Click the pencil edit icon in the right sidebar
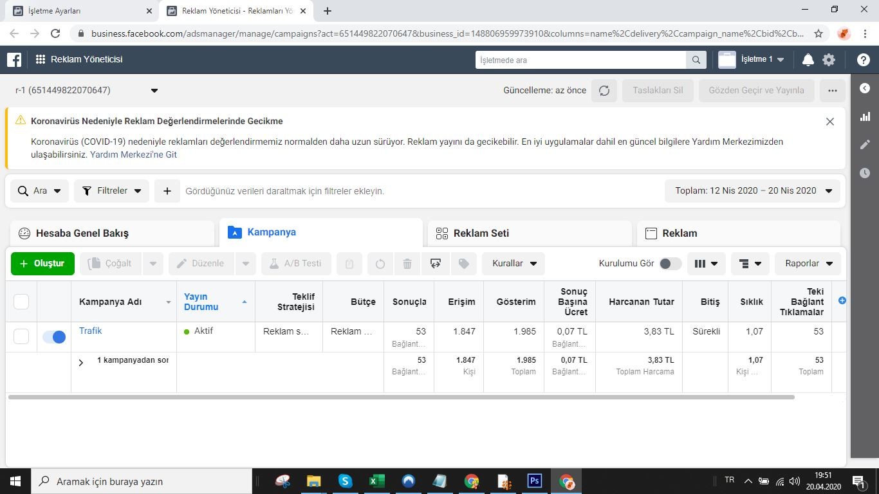 tap(865, 145)
